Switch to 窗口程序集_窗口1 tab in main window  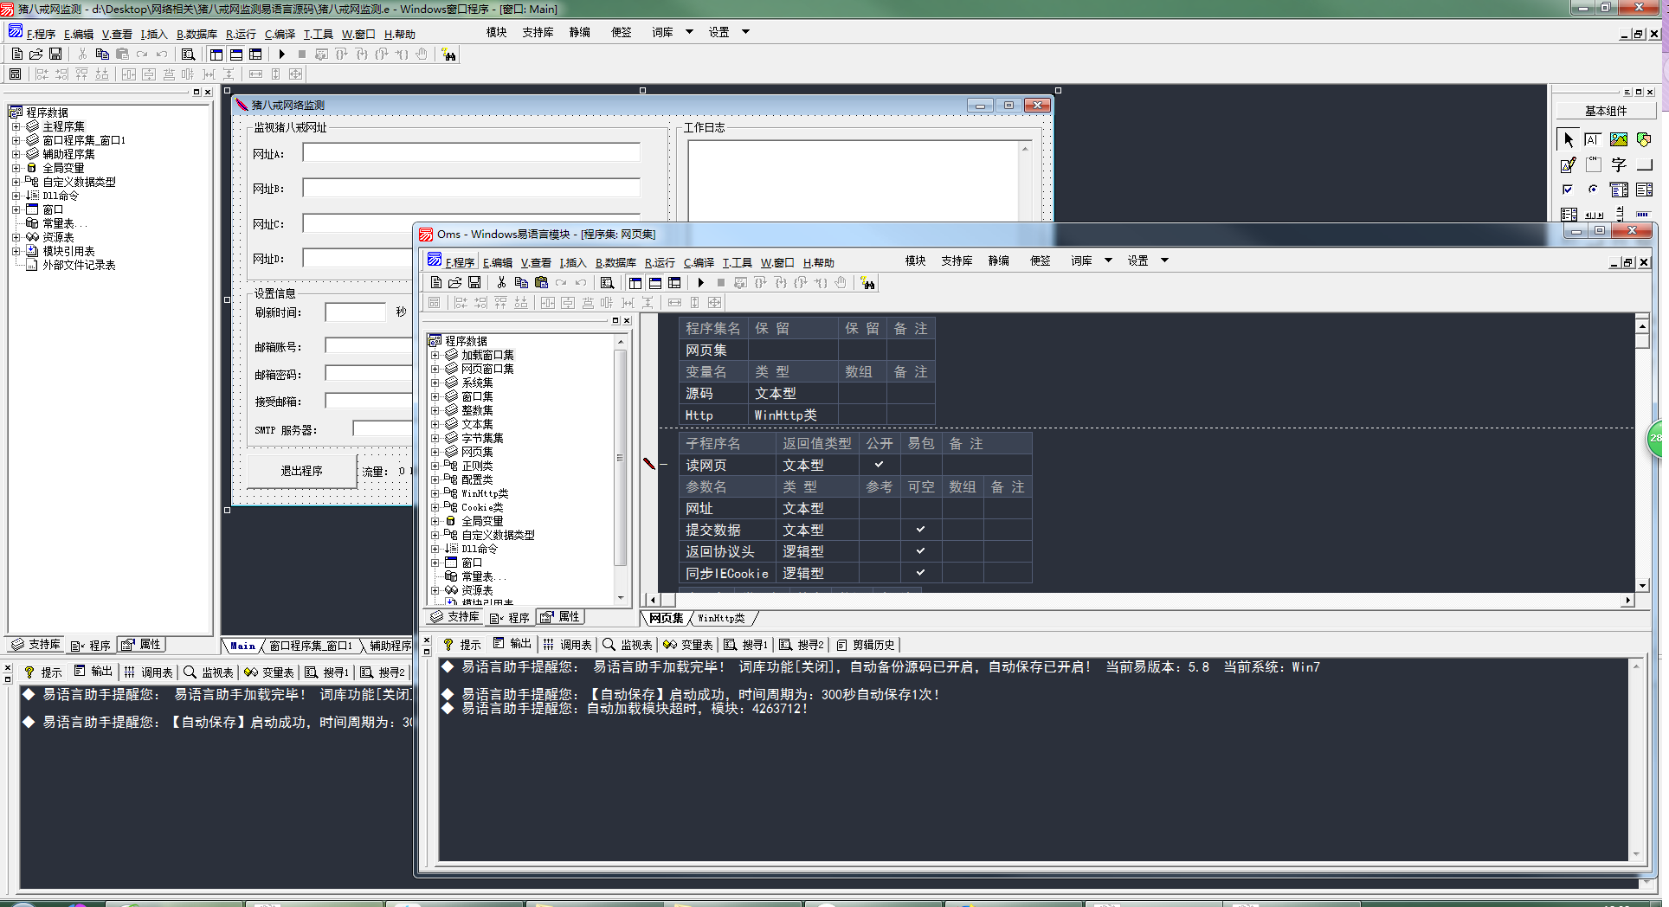(310, 646)
